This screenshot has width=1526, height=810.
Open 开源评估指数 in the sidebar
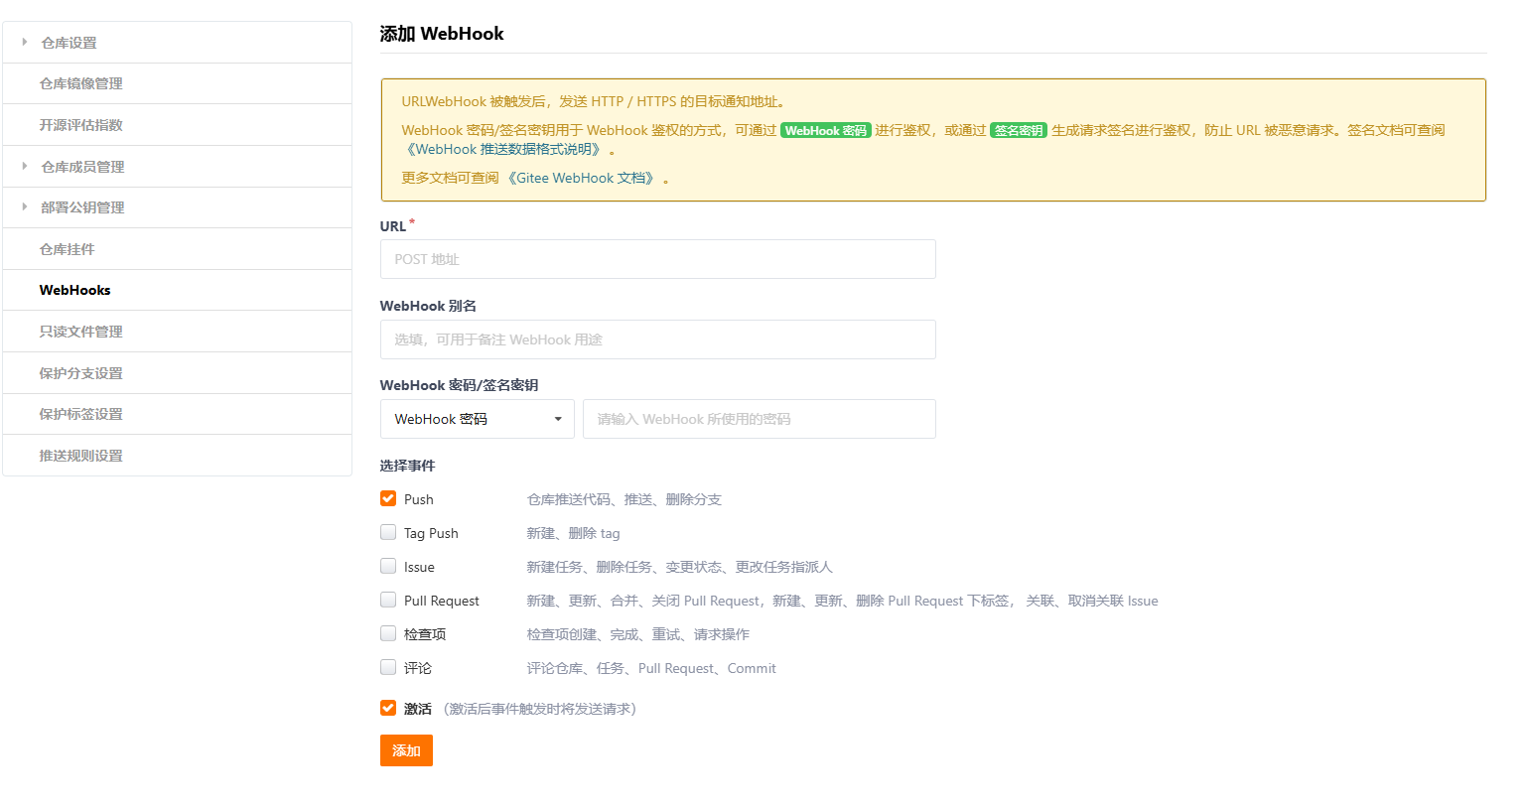click(x=177, y=125)
